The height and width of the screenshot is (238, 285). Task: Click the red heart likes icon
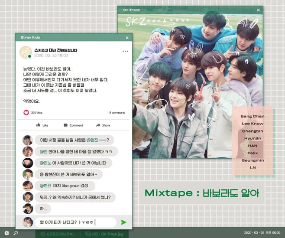click(x=26, y=113)
